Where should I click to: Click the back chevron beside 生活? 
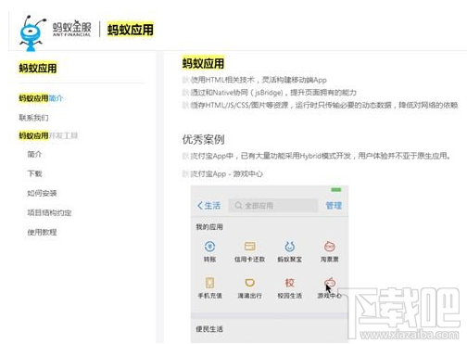pyautogui.click(x=200, y=206)
